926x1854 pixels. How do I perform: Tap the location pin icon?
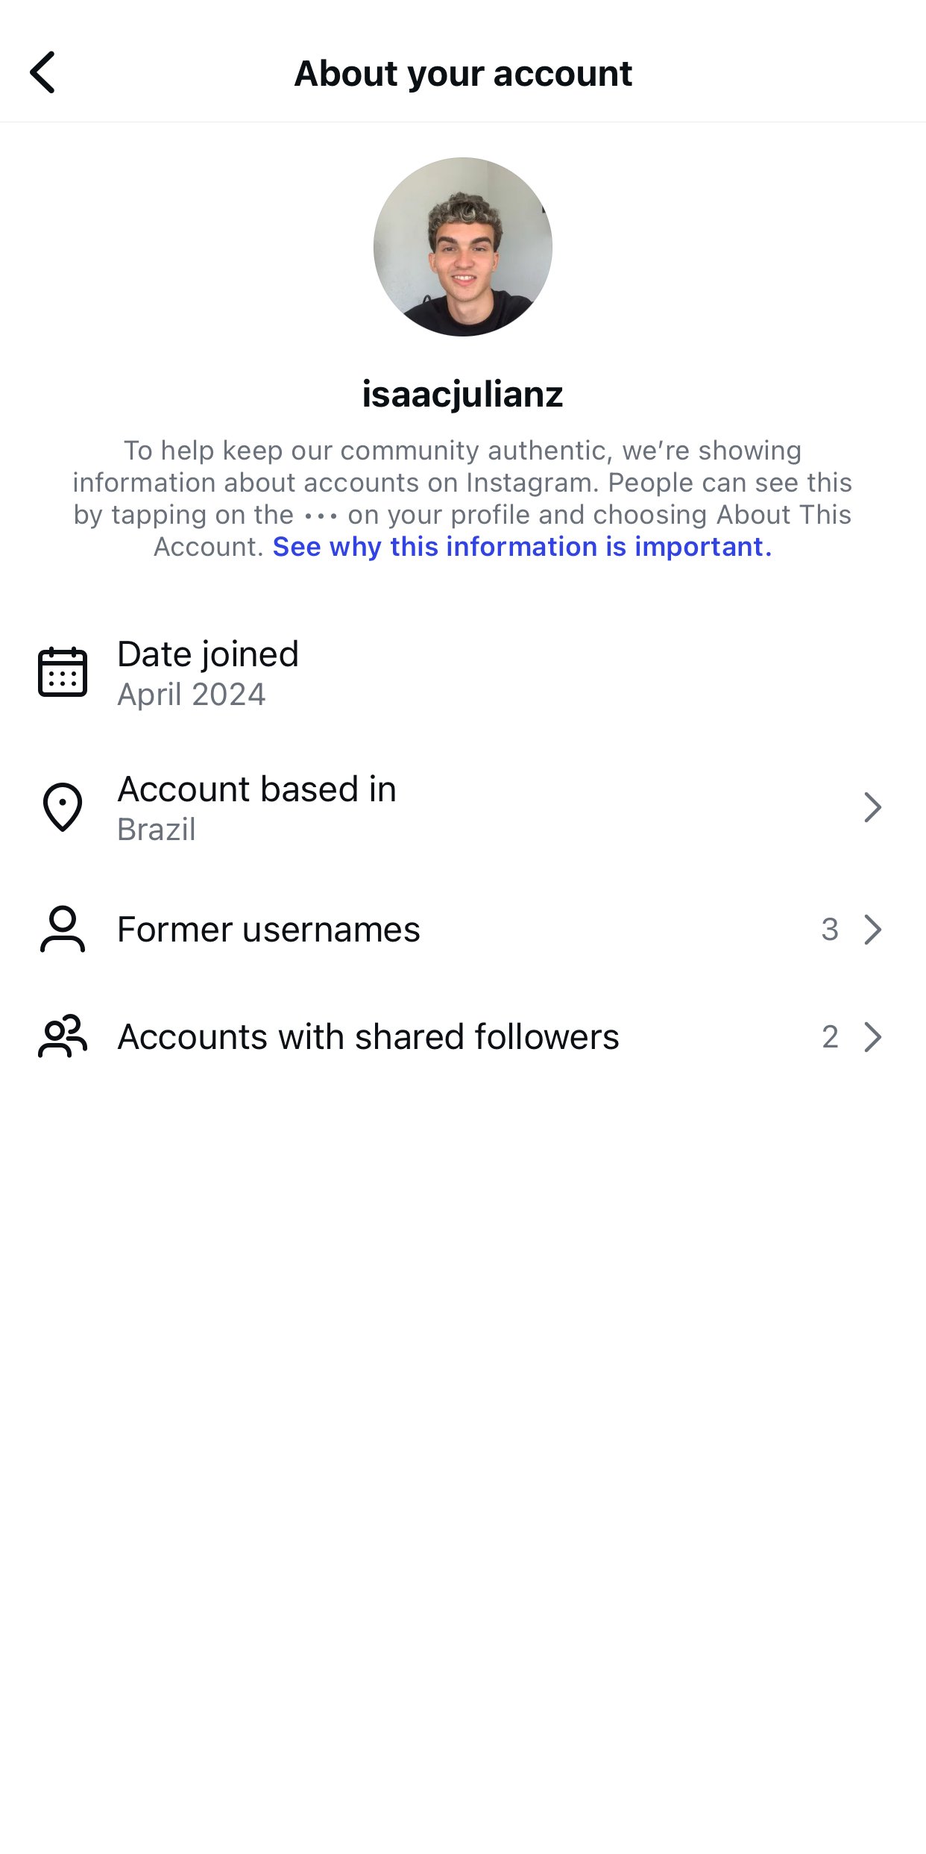pyautogui.click(x=63, y=807)
